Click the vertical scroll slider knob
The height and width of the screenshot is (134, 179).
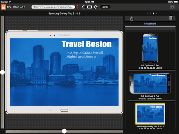click(2, 72)
